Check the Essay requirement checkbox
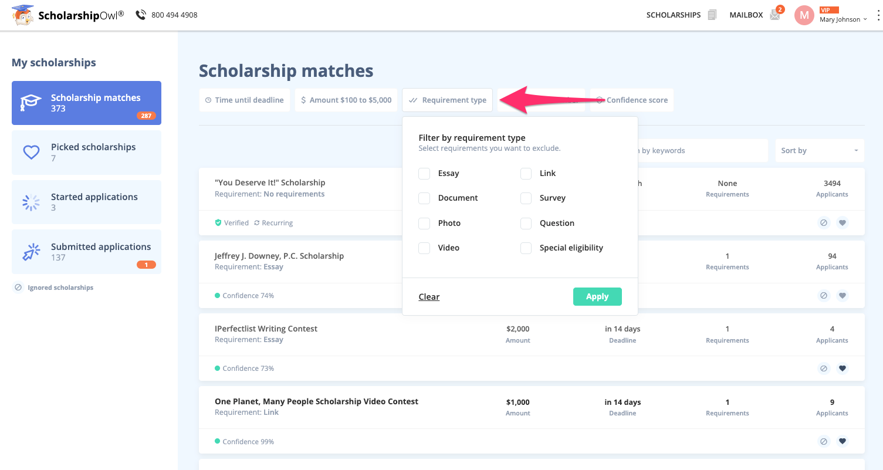Image resolution: width=883 pixels, height=470 pixels. (x=424, y=174)
